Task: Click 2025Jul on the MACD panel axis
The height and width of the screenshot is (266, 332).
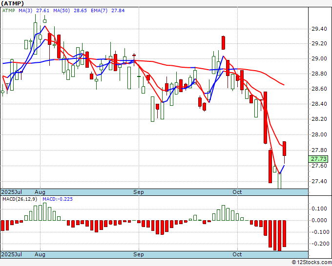Action: 11,254
